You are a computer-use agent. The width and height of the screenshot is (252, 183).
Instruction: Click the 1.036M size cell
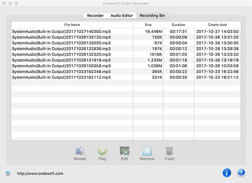pos(155,66)
